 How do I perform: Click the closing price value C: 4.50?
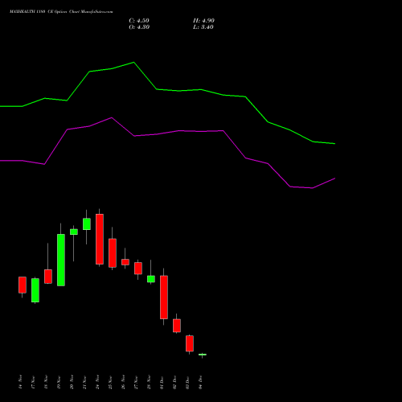coord(139,21)
